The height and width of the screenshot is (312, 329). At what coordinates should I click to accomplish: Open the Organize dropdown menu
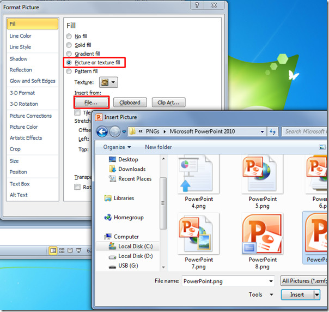coord(117,147)
